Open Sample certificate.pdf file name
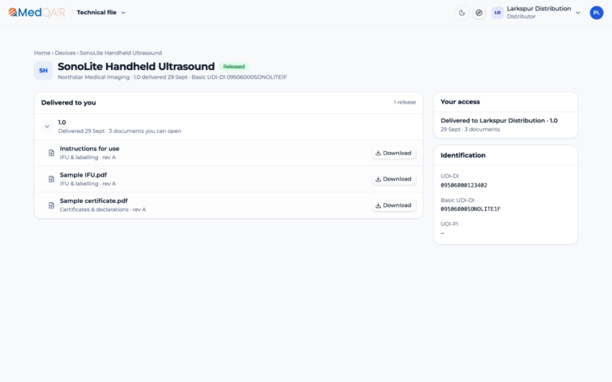 [94, 201]
